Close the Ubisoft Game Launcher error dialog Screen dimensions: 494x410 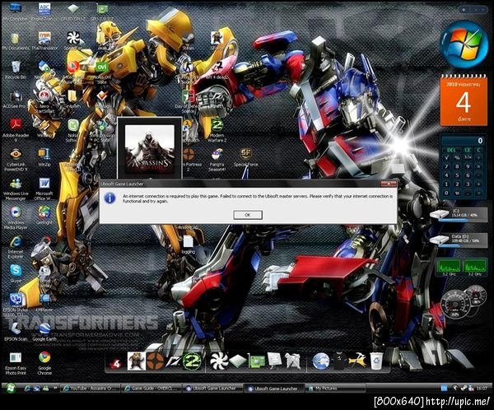[x=389, y=184]
